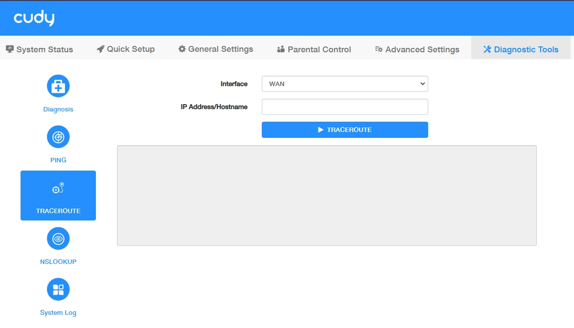Open the Diagnosis medkit icon
The width and height of the screenshot is (574, 328).
pyautogui.click(x=58, y=86)
